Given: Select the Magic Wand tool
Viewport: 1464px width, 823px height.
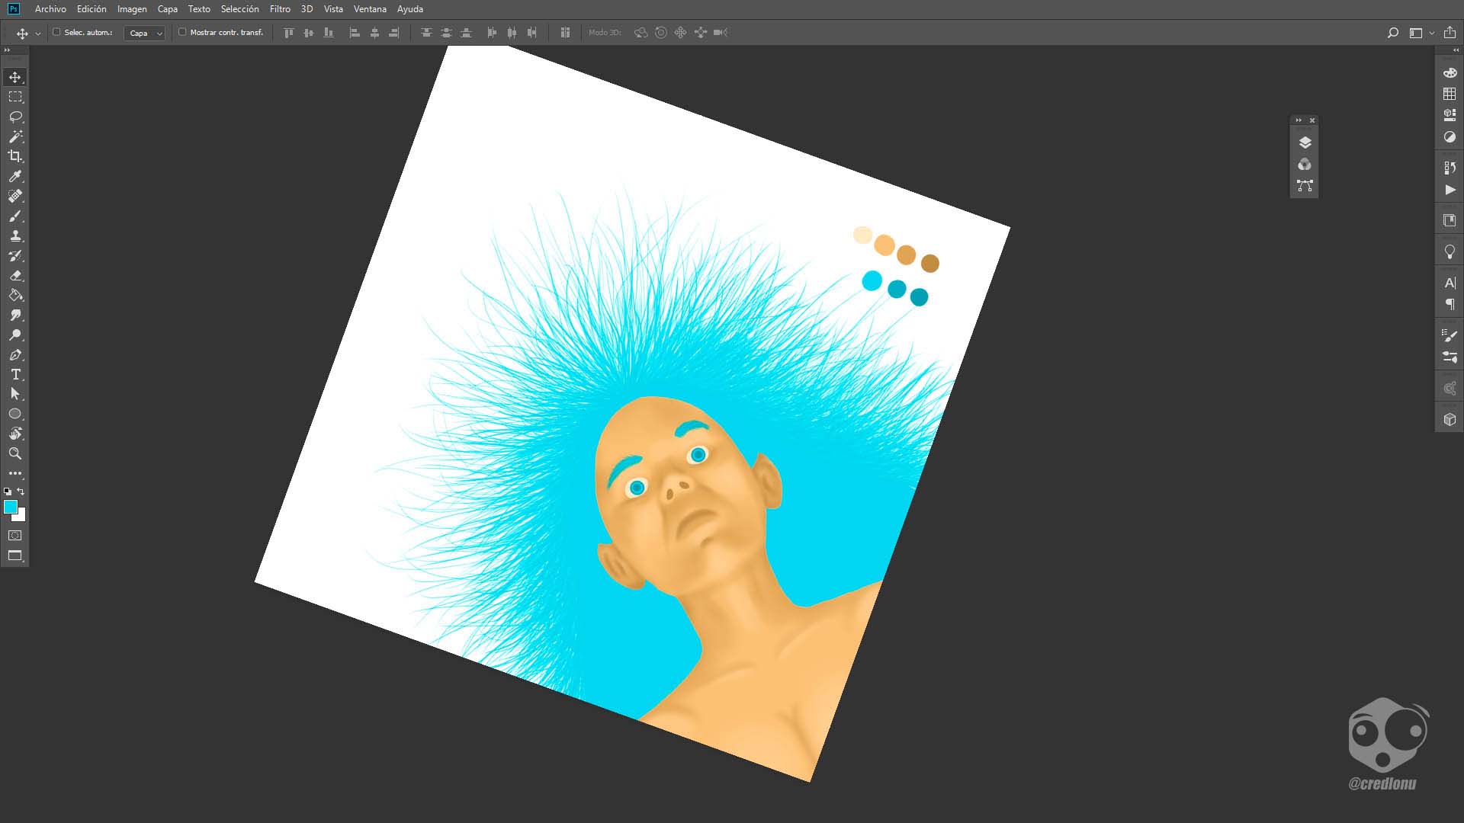Looking at the screenshot, I should coord(15,136).
